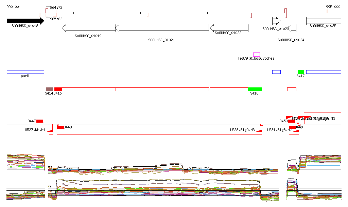Click the red D447 marker box

pyautogui.click(x=40, y=121)
